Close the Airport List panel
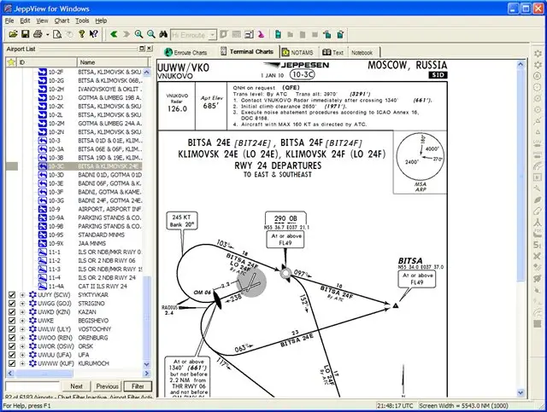The image size is (547, 412). tap(150, 49)
